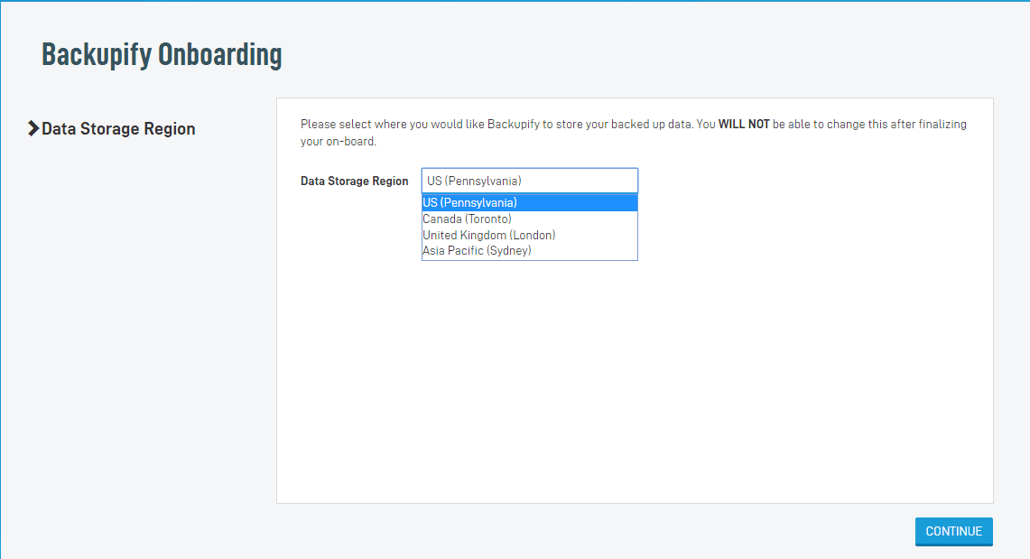Open the Data Storage Region dropdown
The width and height of the screenshot is (1030, 559).
[x=530, y=181]
